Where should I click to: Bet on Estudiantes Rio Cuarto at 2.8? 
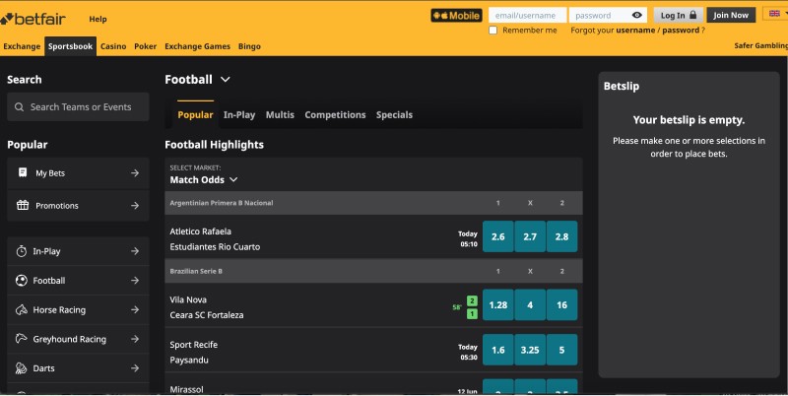pyautogui.click(x=561, y=236)
